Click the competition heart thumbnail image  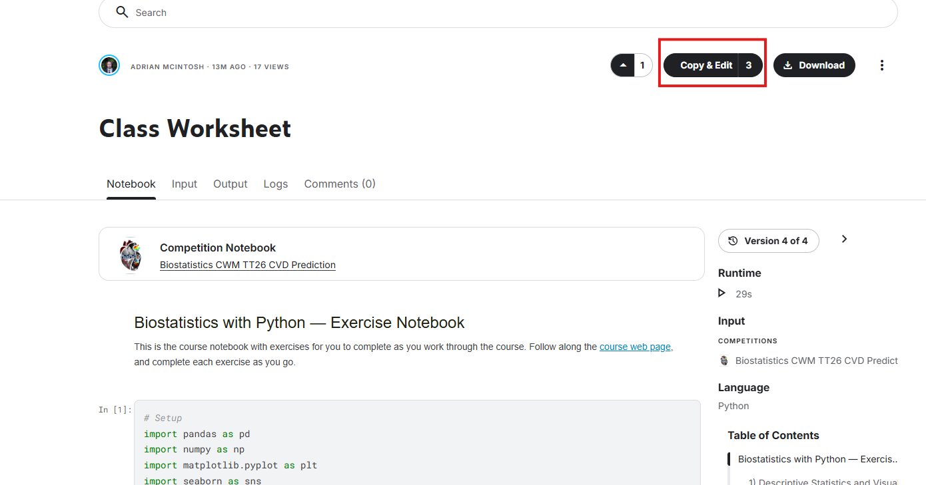tap(131, 255)
